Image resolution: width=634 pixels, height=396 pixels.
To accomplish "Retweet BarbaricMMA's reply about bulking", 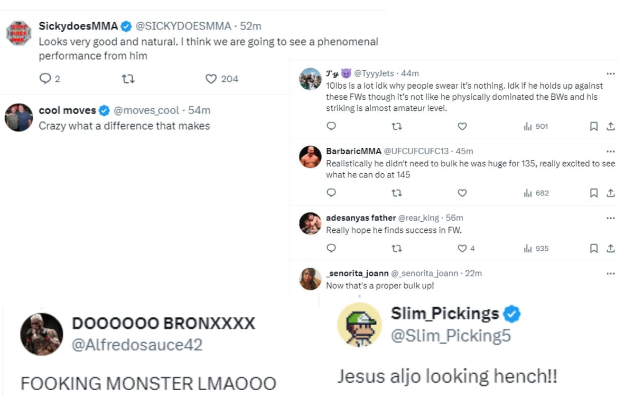I will (397, 193).
